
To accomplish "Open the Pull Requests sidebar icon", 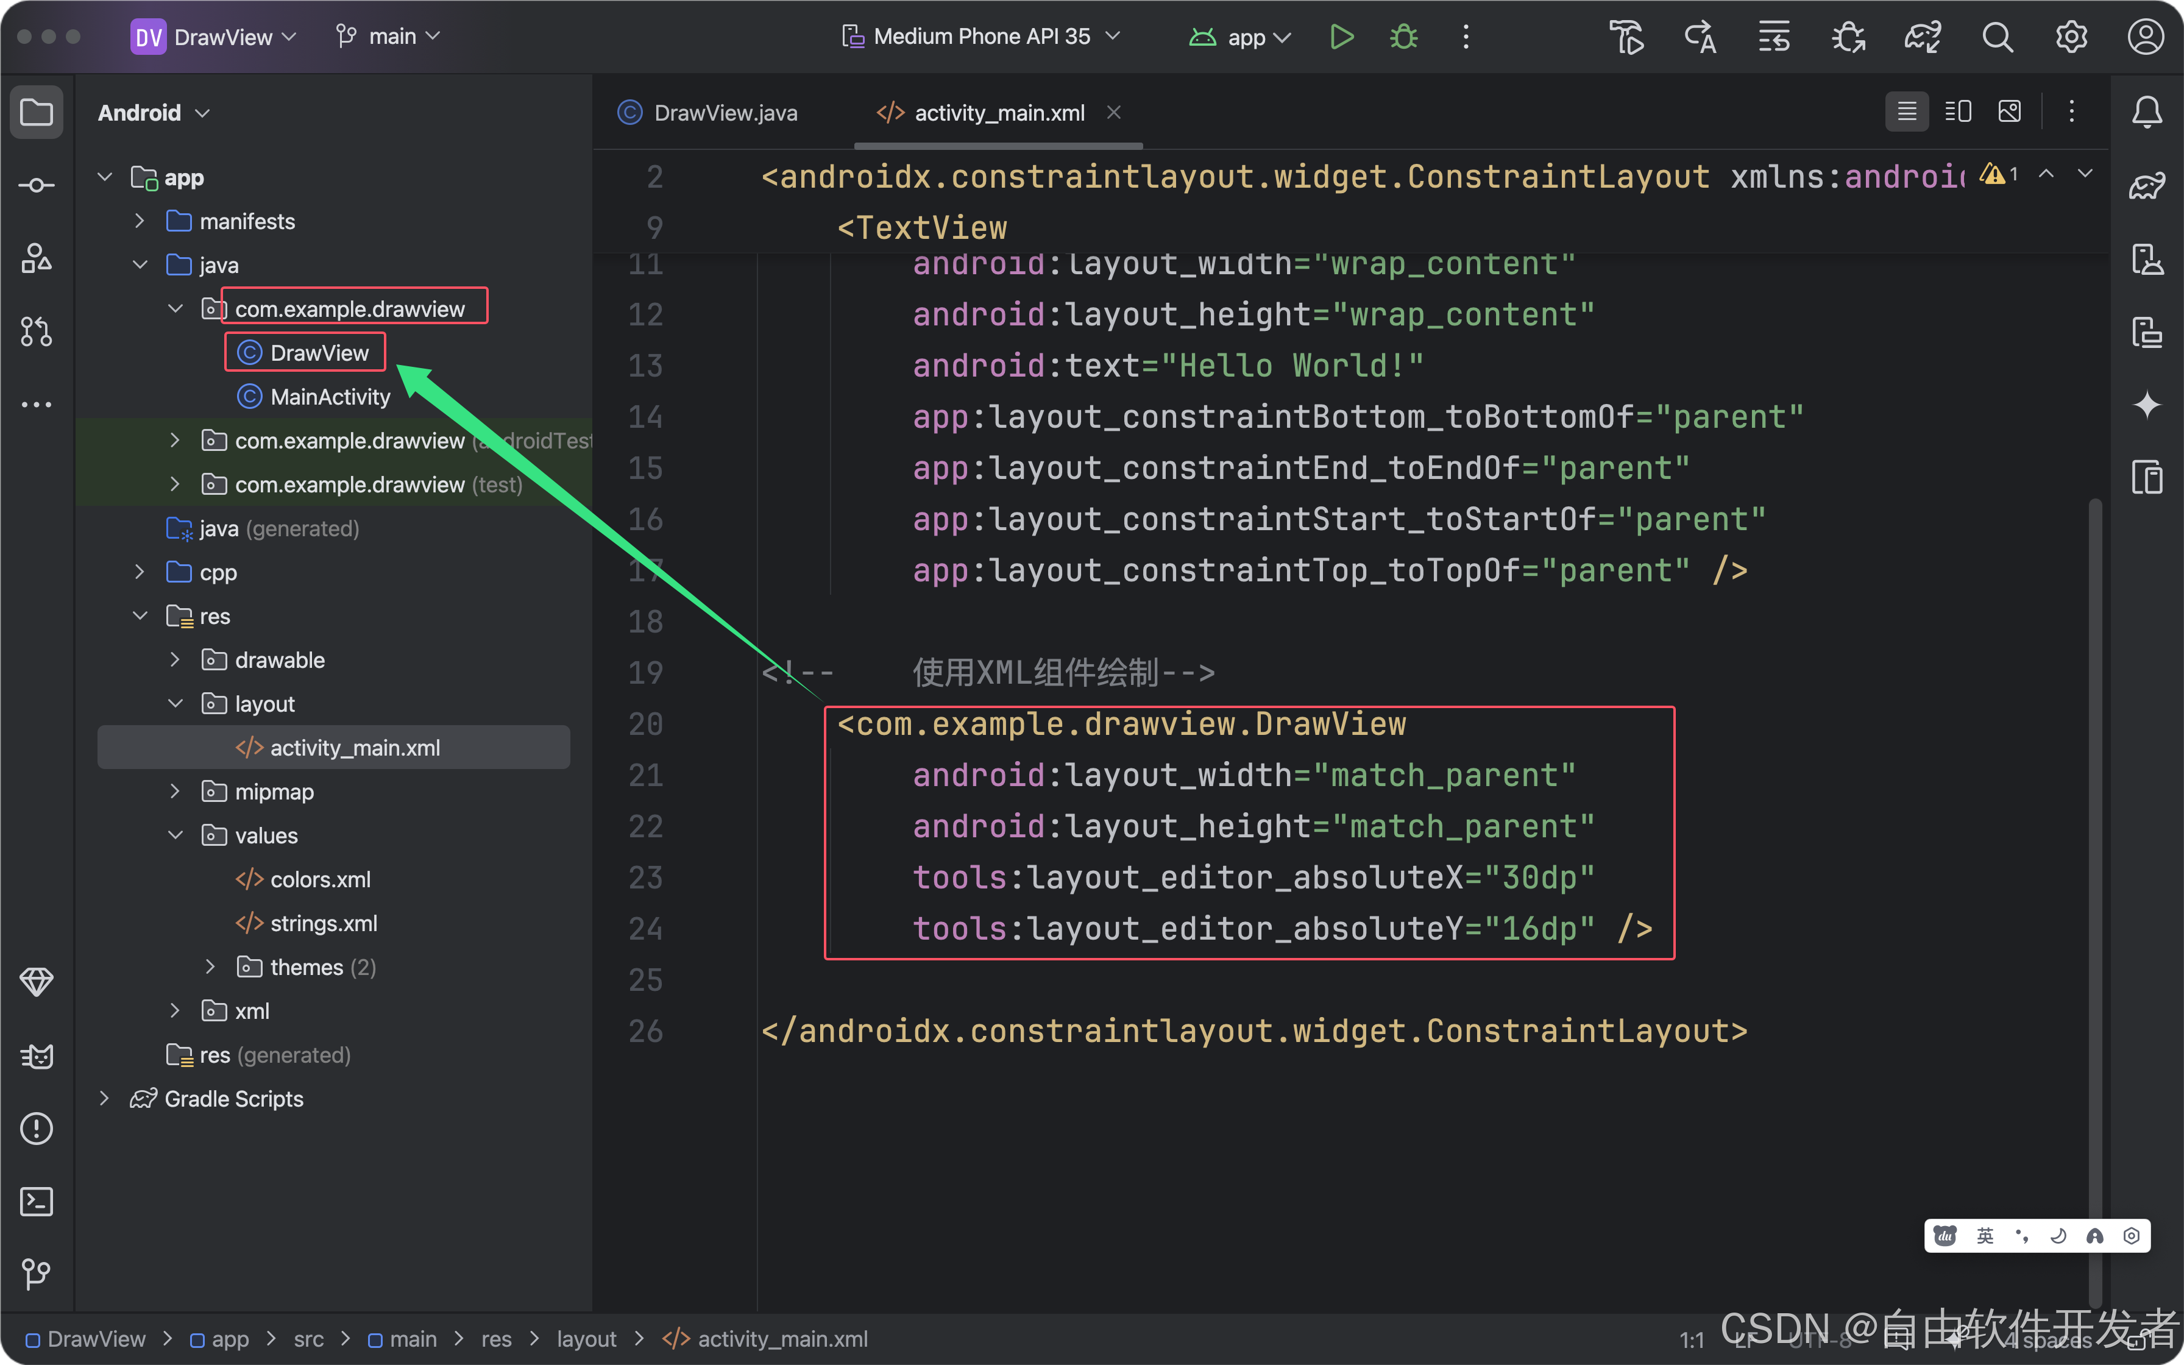I will [x=37, y=331].
